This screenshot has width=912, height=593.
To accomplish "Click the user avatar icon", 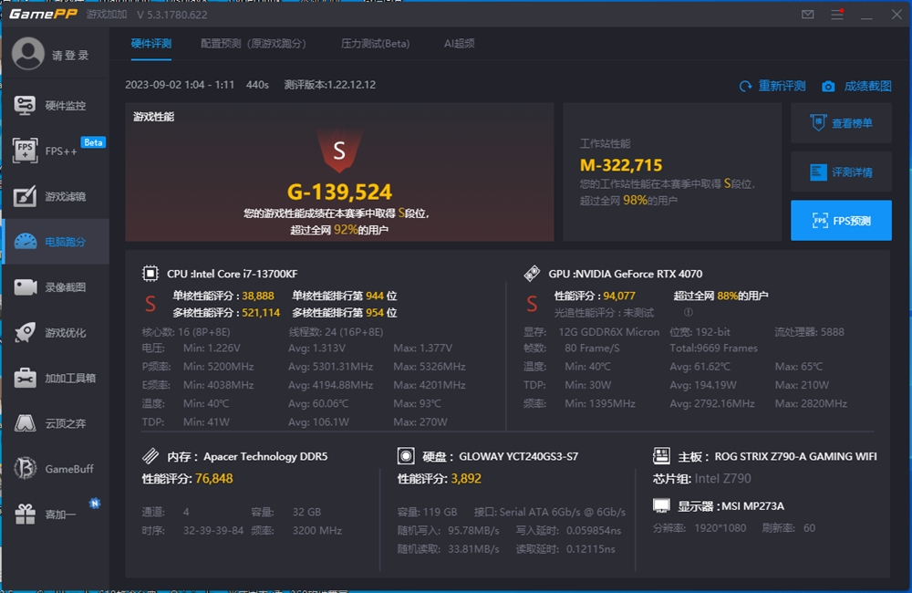I will 28,54.
